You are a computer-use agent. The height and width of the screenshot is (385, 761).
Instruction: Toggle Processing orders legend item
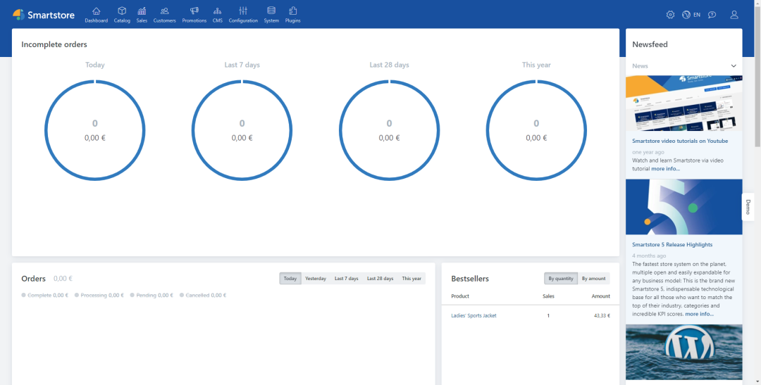[x=99, y=295]
